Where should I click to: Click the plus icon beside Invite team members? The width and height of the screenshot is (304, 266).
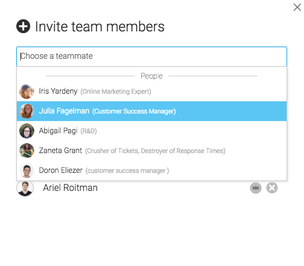tap(23, 26)
